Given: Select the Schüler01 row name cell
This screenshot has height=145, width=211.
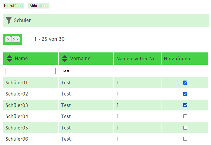Looking at the screenshot, I should click(31, 82).
